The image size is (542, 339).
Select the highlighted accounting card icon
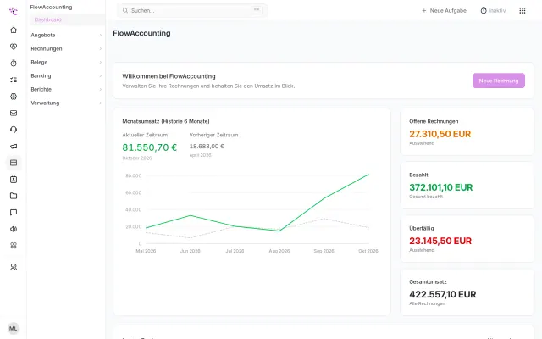14,163
